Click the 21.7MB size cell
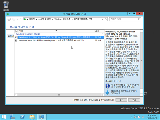 tap(98, 37)
